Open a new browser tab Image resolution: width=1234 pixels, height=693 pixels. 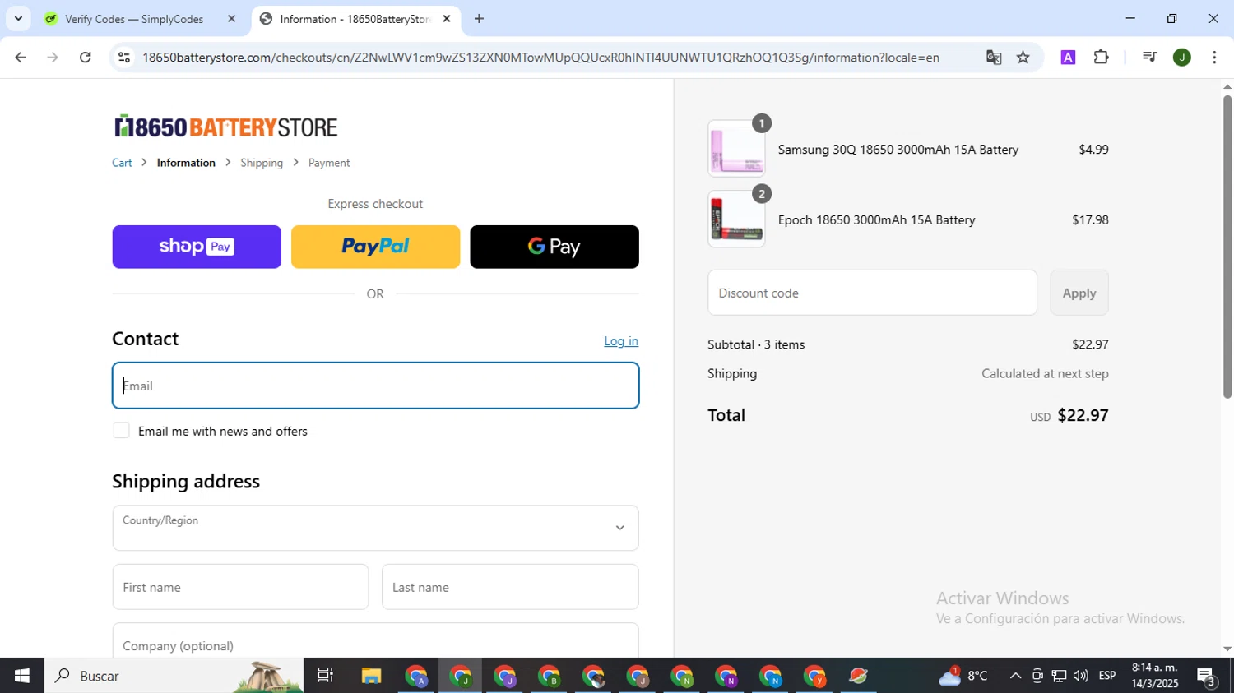coord(480,19)
